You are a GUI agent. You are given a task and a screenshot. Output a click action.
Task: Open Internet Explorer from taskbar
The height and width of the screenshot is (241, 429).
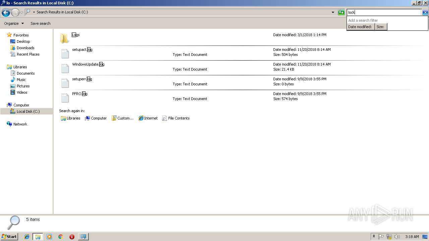point(27,237)
